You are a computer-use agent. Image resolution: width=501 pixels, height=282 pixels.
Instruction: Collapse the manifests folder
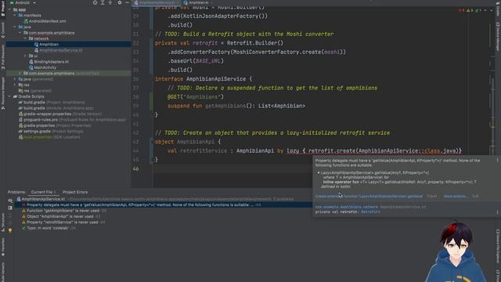pos(15,16)
